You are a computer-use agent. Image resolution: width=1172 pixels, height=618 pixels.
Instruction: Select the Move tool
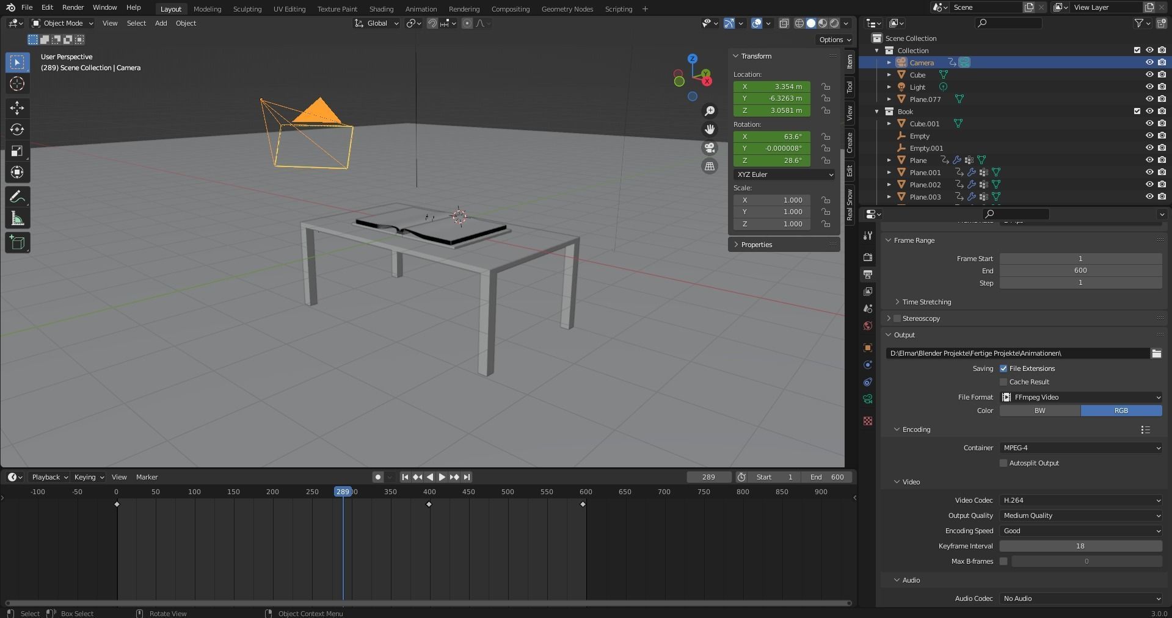pos(17,108)
